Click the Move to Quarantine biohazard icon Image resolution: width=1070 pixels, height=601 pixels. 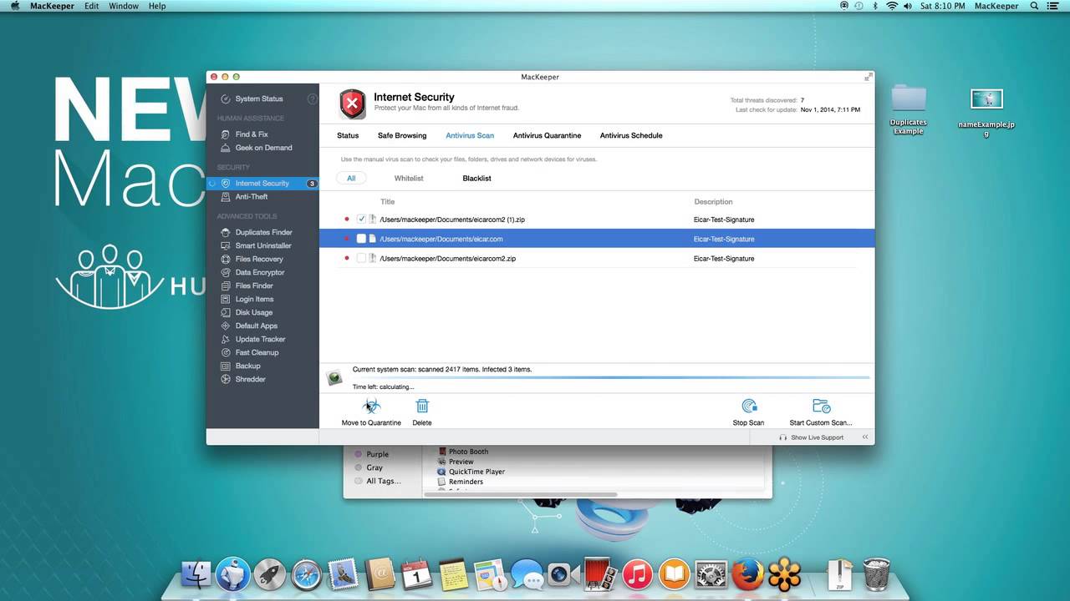(371, 407)
